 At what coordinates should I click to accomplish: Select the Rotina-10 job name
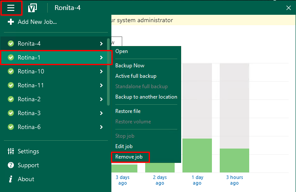click(31, 72)
